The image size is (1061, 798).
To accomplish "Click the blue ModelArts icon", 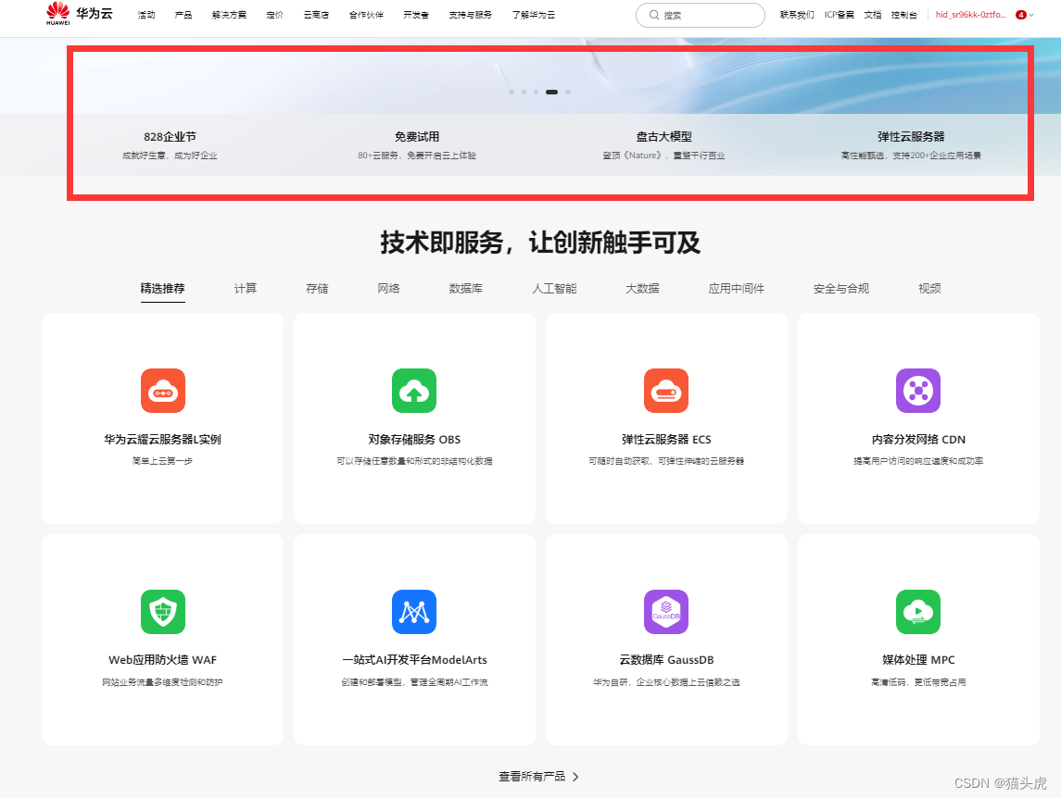I will point(414,612).
